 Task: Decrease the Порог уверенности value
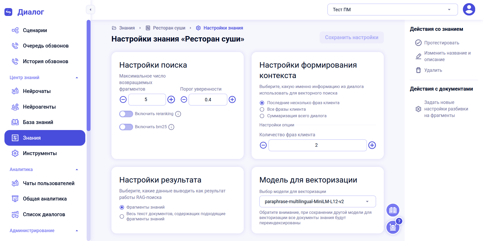pos(184,99)
